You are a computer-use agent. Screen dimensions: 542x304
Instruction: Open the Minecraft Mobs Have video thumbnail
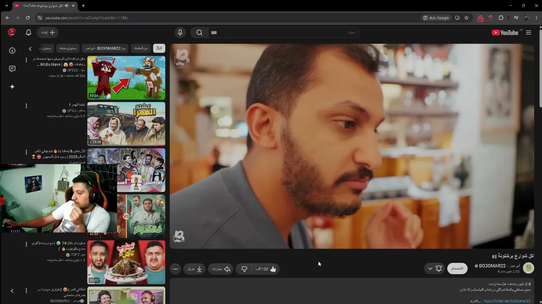pyautogui.click(x=126, y=78)
